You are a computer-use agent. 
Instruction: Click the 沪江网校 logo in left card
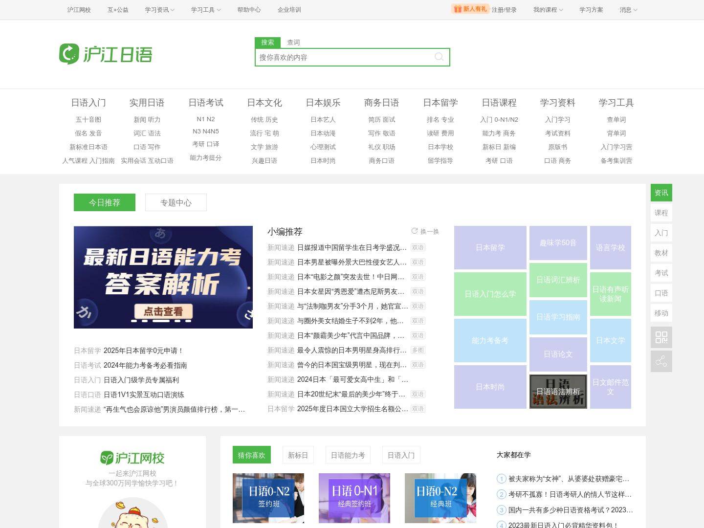pyautogui.click(x=132, y=458)
